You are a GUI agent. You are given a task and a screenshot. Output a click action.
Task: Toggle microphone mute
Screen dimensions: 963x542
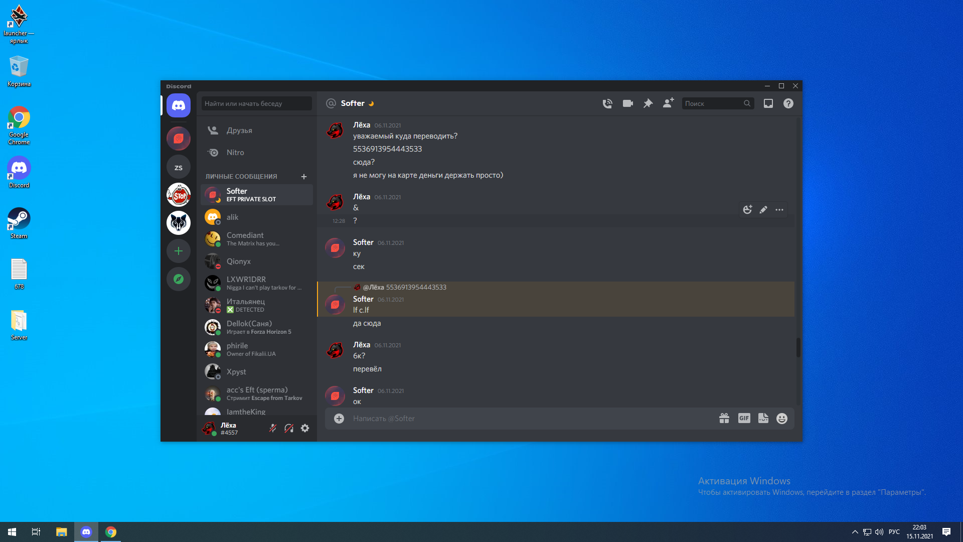(x=273, y=428)
